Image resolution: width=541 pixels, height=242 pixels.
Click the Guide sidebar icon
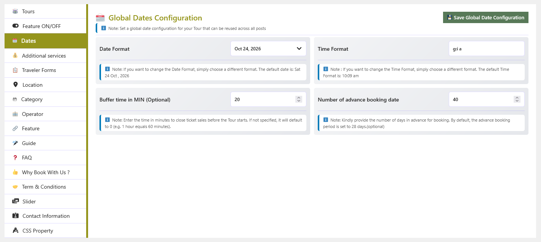coord(15,143)
